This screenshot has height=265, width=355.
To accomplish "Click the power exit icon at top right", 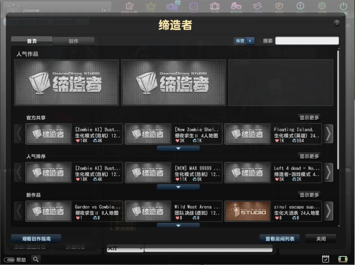I will [343, 6].
